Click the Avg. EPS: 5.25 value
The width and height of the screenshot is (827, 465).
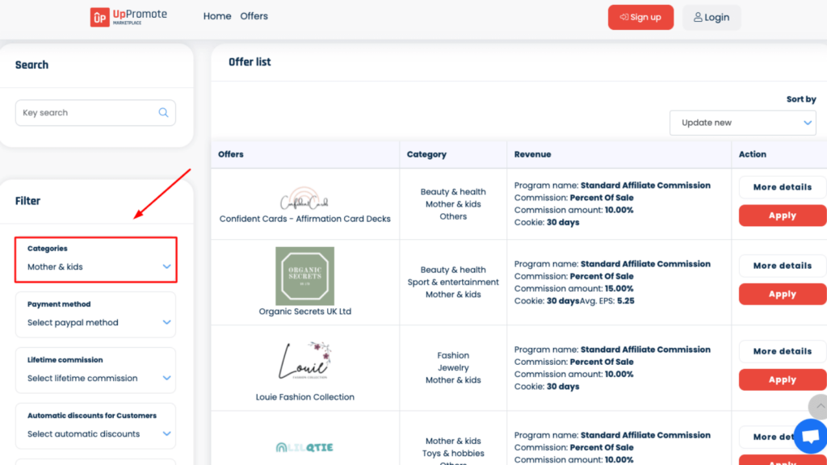tap(607, 301)
